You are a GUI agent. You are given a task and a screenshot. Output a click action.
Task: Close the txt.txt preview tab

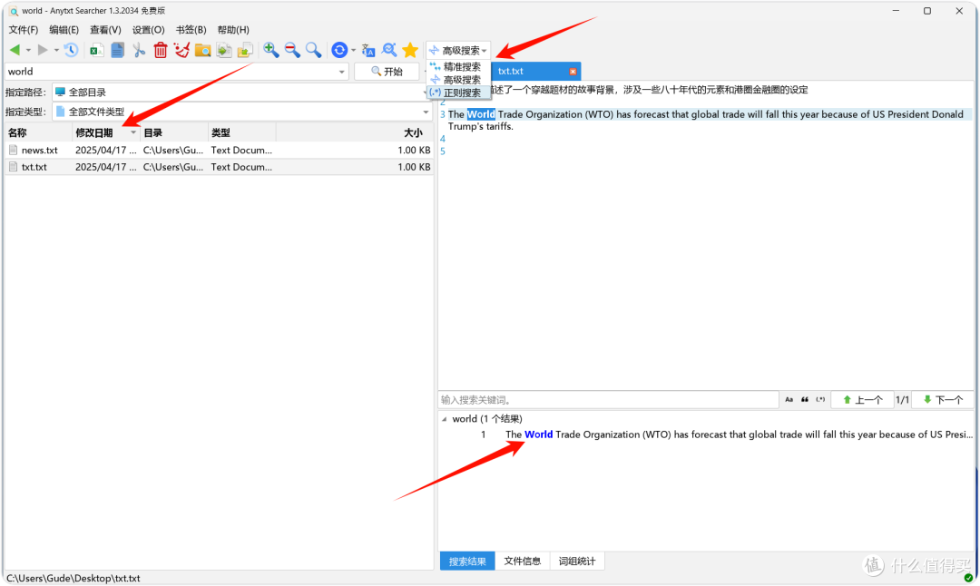point(573,72)
